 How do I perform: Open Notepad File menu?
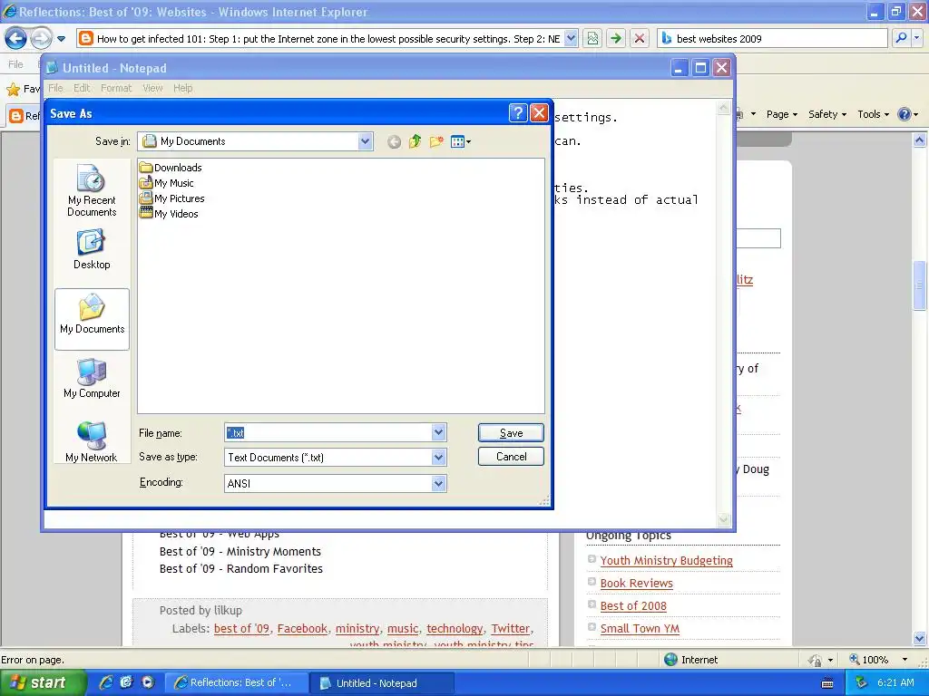tap(55, 88)
